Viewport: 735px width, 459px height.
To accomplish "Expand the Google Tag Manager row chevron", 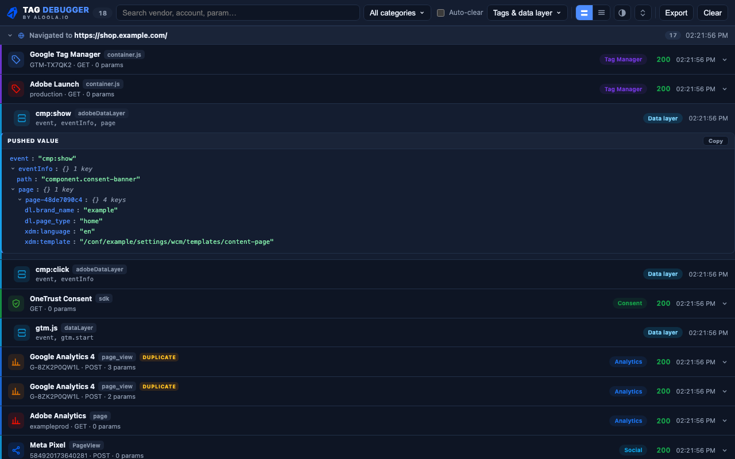I will 725,60.
